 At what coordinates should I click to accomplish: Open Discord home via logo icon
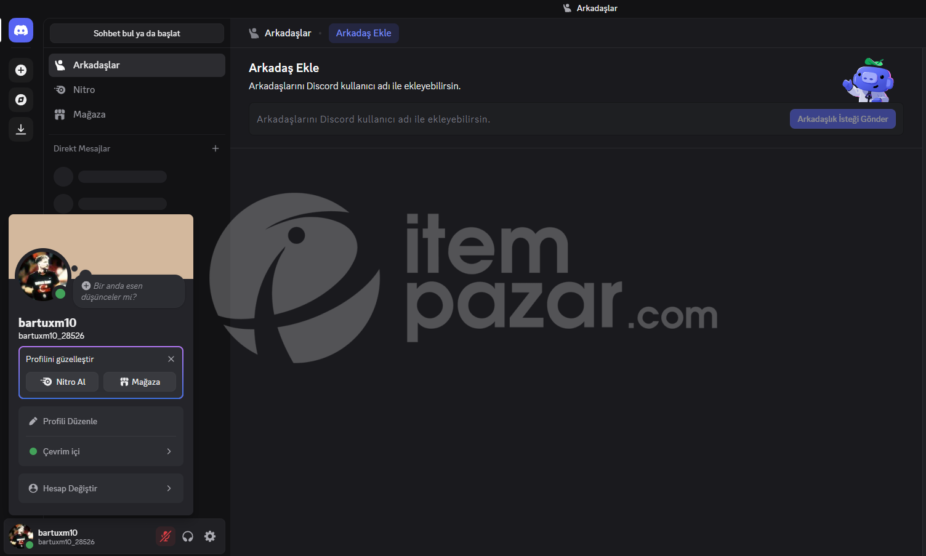[21, 30]
